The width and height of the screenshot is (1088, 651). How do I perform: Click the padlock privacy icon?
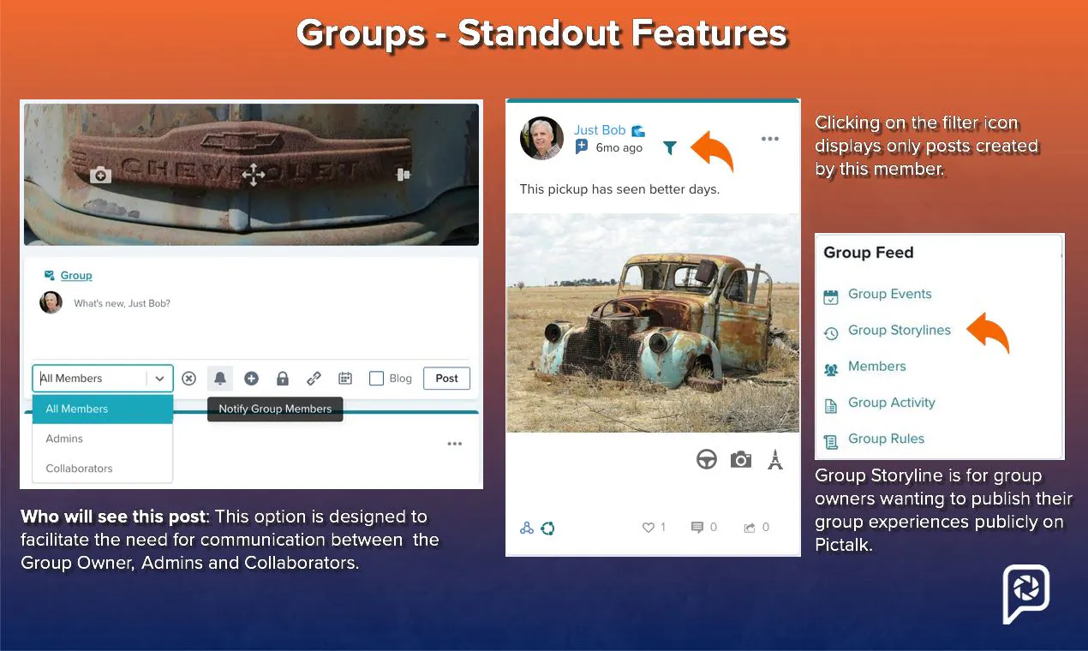[x=282, y=379]
